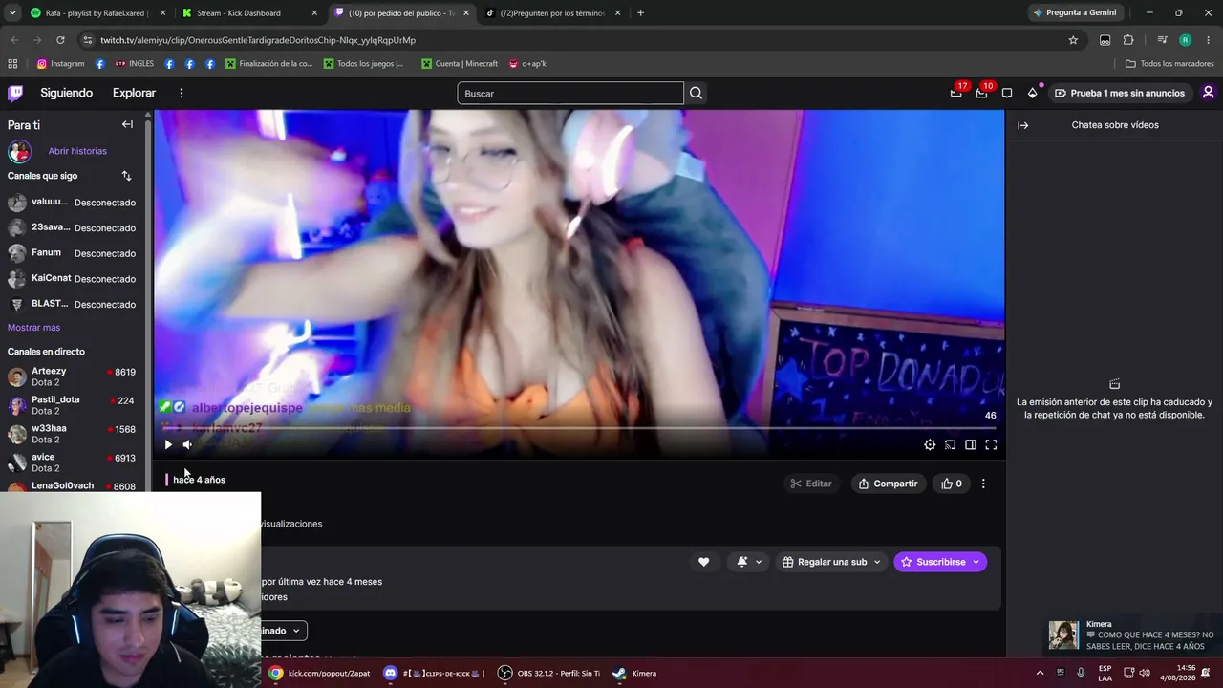Open the Twitch drops inbox with badge 17

point(956,93)
